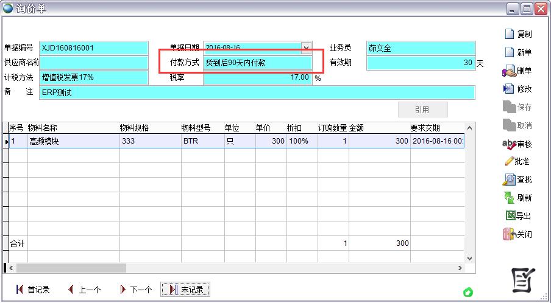The image size is (551, 303).
Task: Select the 高频模块 row in the table
Action: (x=73, y=141)
